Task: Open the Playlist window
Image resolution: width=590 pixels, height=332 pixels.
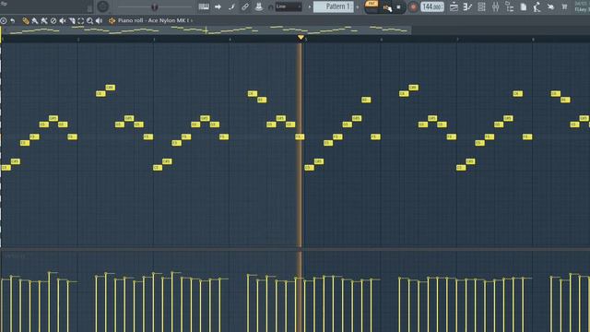Action: pos(454,6)
